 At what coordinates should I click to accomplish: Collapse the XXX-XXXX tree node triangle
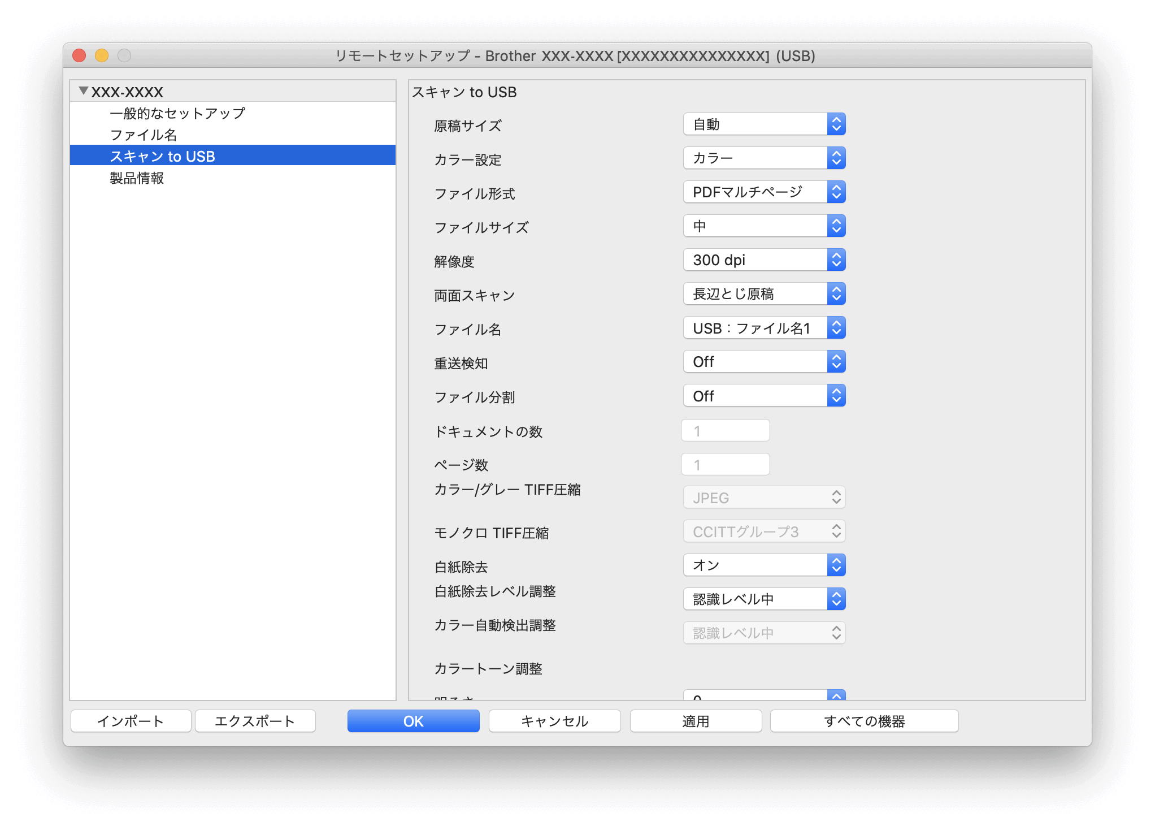click(x=84, y=91)
